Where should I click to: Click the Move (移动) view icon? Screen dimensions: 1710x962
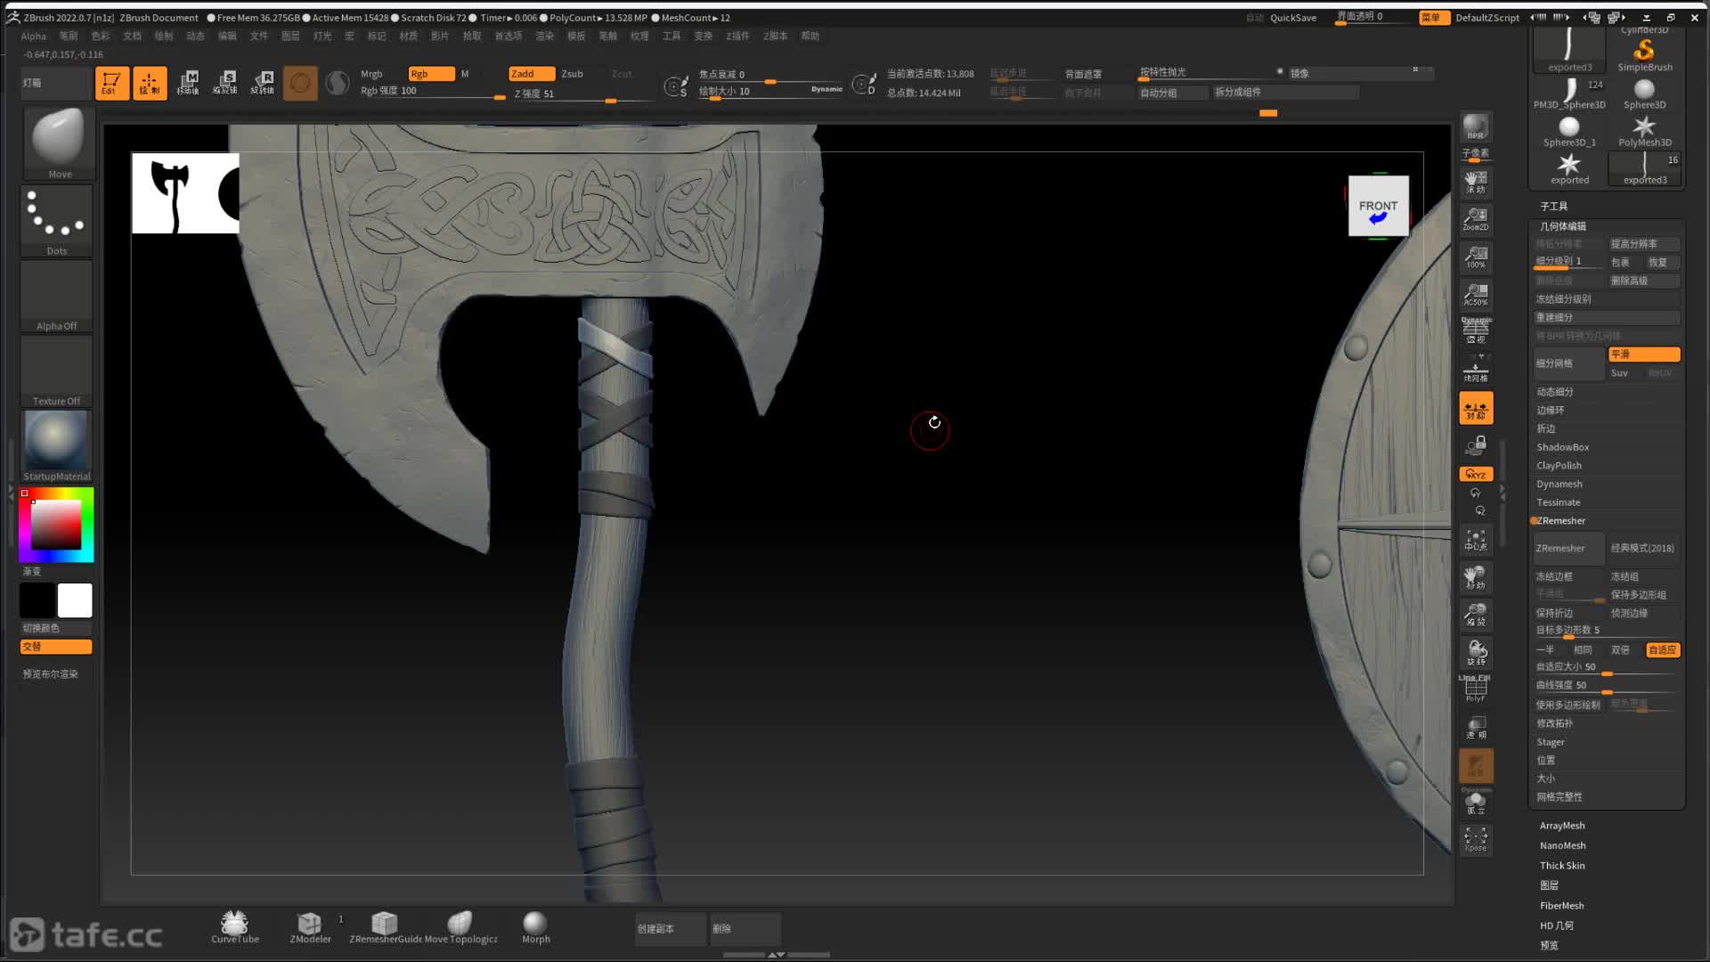[1476, 577]
